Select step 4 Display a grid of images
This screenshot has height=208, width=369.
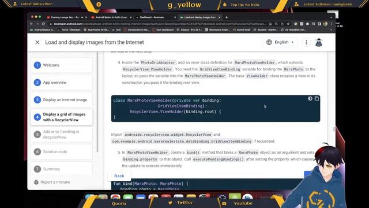tap(62, 117)
